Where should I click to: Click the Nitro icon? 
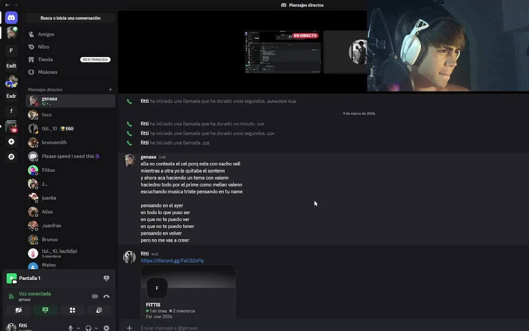(31, 46)
